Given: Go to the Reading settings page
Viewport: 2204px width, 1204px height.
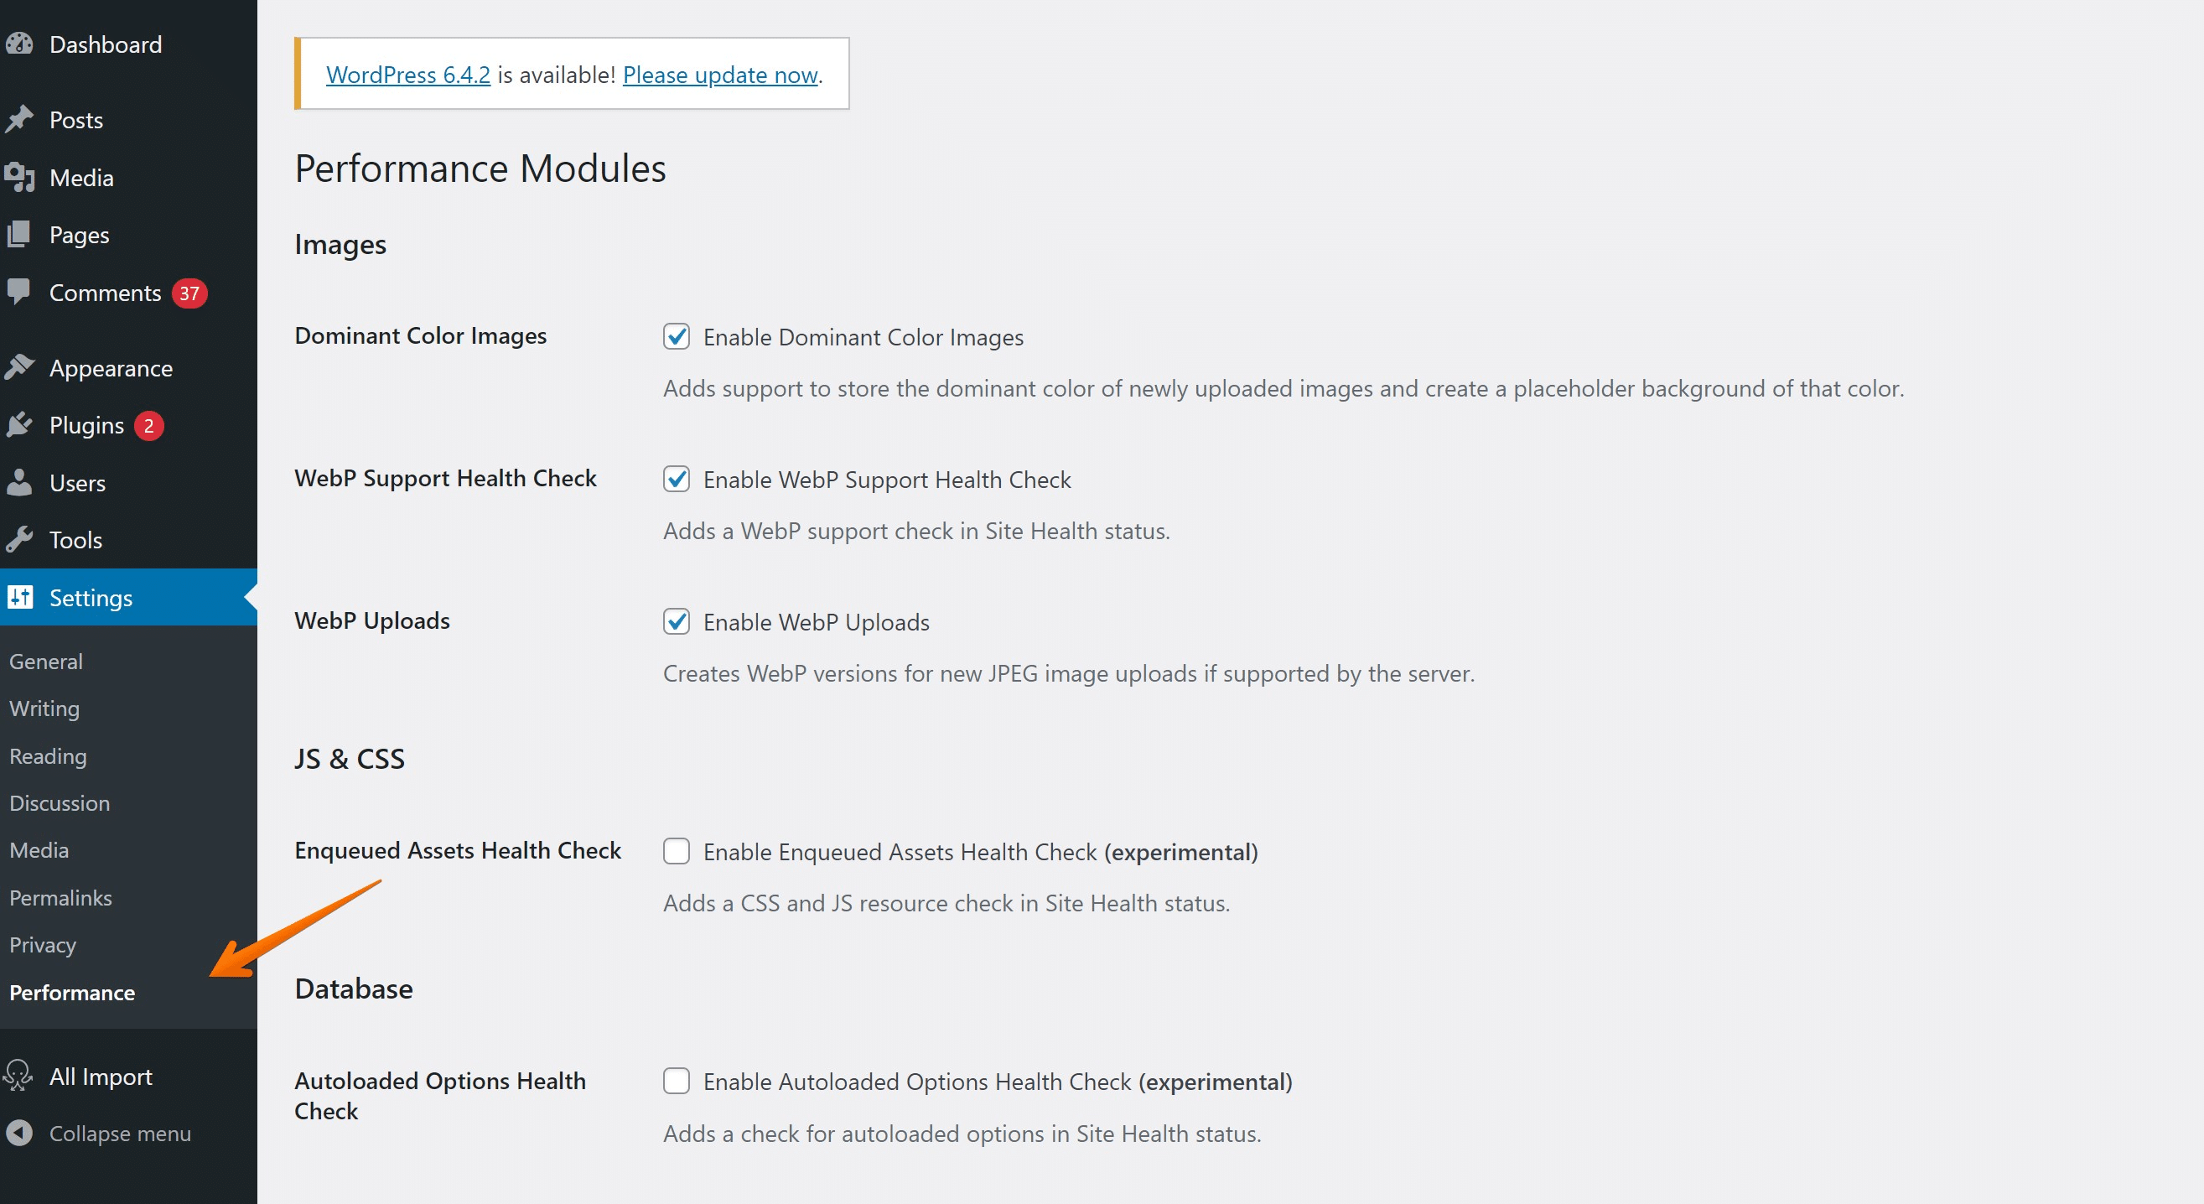Looking at the screenshot, I should 47,755.
